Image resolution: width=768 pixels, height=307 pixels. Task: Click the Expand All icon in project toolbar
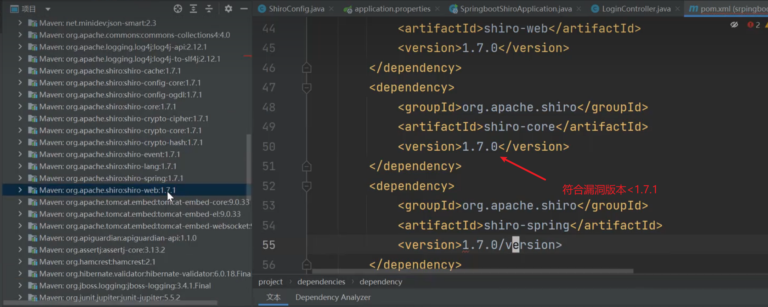click(193, 9)
